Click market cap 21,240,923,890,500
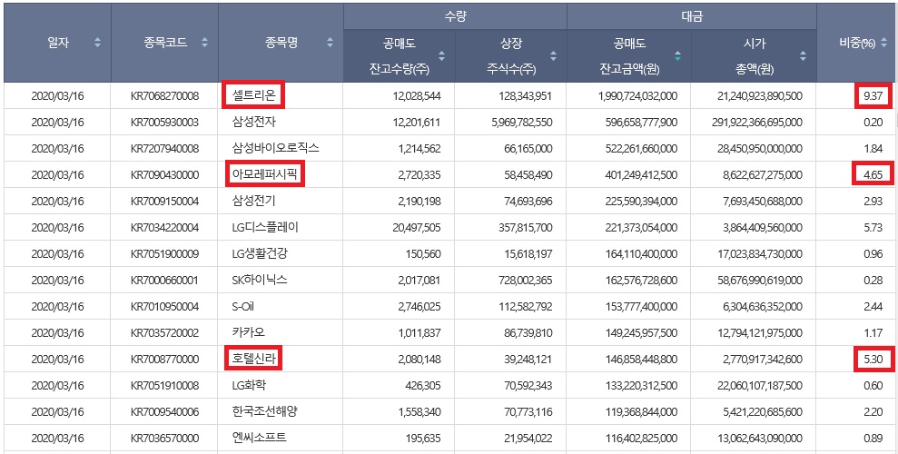The width and height of the screenshot is (898, 454). click(759, 95)
